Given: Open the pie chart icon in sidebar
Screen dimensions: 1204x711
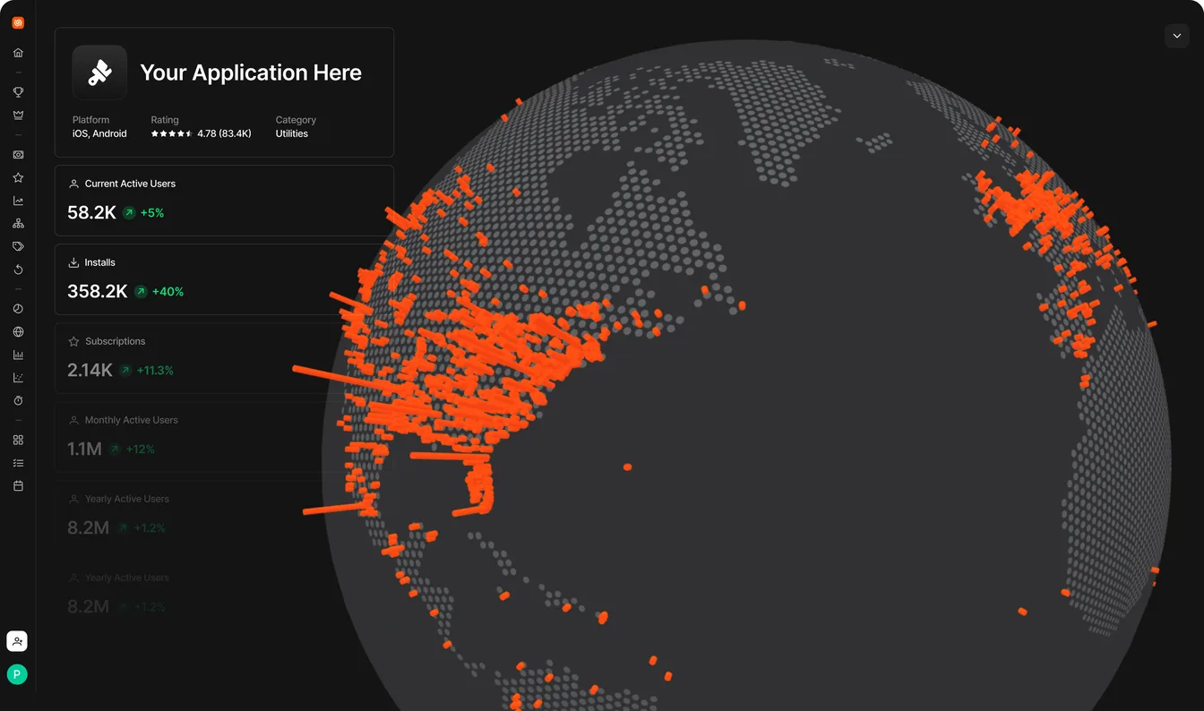Looking at the screenshot, I should (18, 309).
